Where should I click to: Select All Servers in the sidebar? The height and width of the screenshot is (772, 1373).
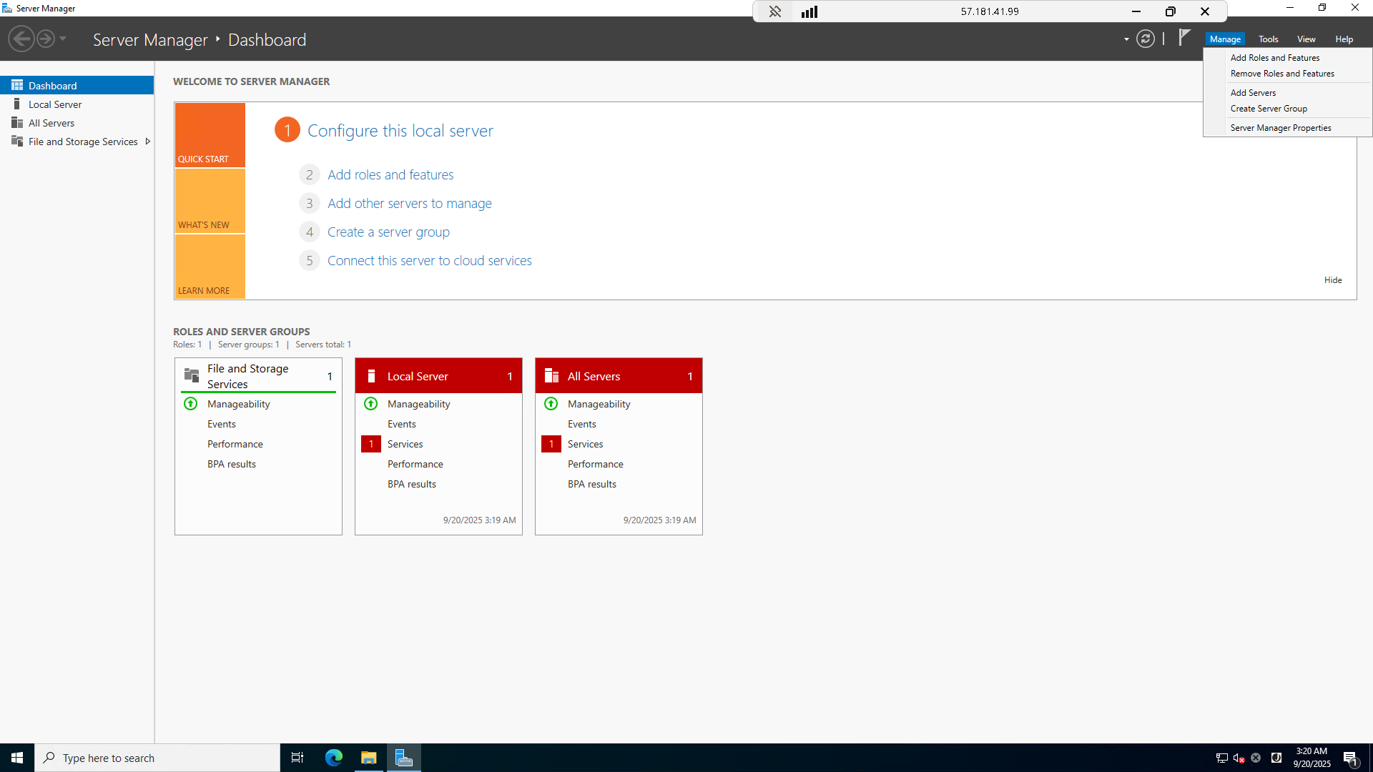click(51, 123)
